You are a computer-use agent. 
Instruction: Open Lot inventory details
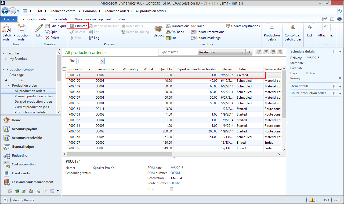click(x=171, y=38)
